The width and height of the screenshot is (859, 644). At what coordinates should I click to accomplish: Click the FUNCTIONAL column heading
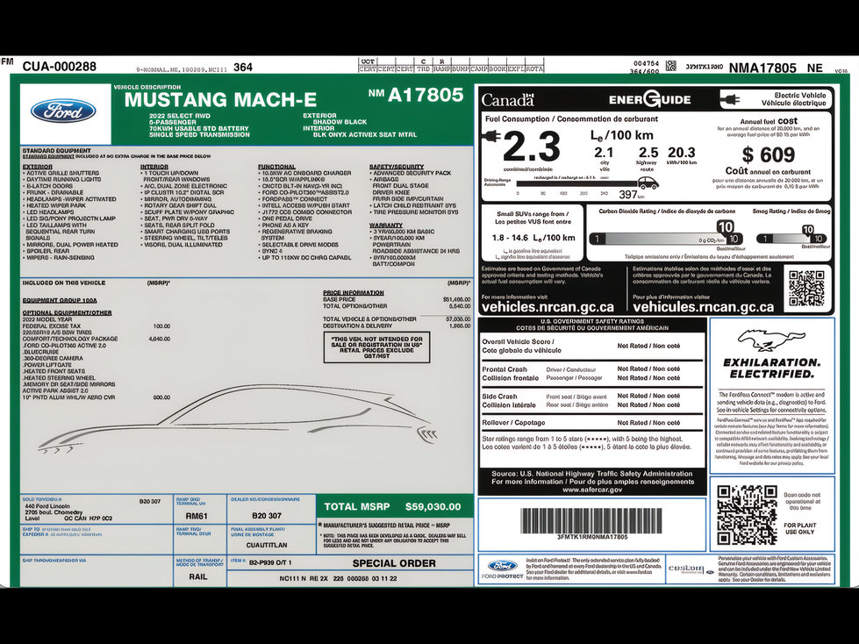pyautogui.click(x=276, y=167)
